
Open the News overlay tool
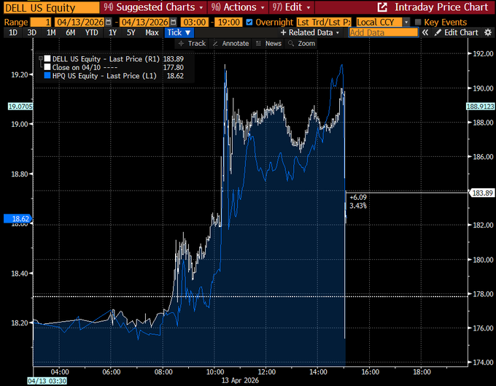click(268, 44)
